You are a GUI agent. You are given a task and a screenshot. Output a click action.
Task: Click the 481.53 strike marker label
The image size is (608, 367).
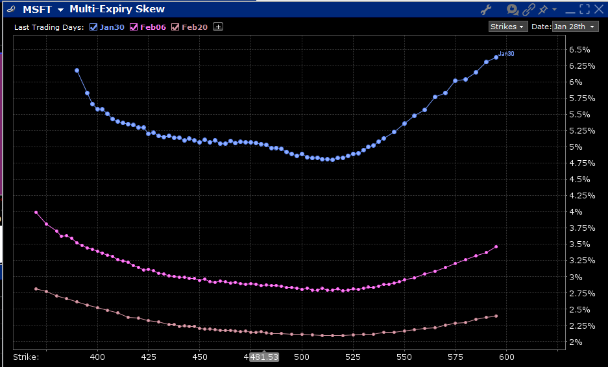point(263,357)
